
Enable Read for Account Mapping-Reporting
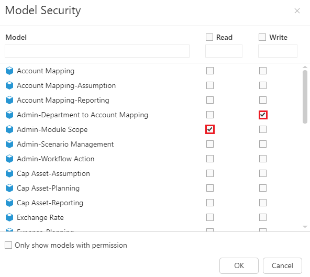(210, 100)
